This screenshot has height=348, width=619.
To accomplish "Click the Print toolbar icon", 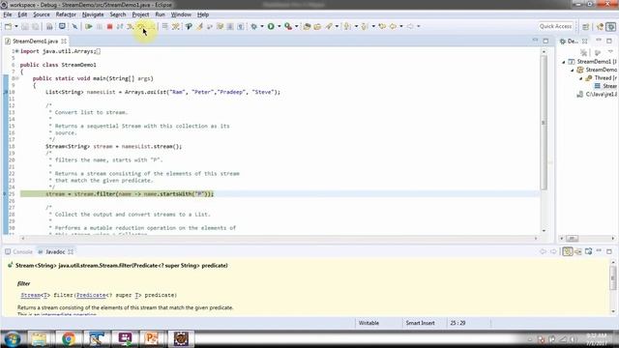I will [49, 26].
